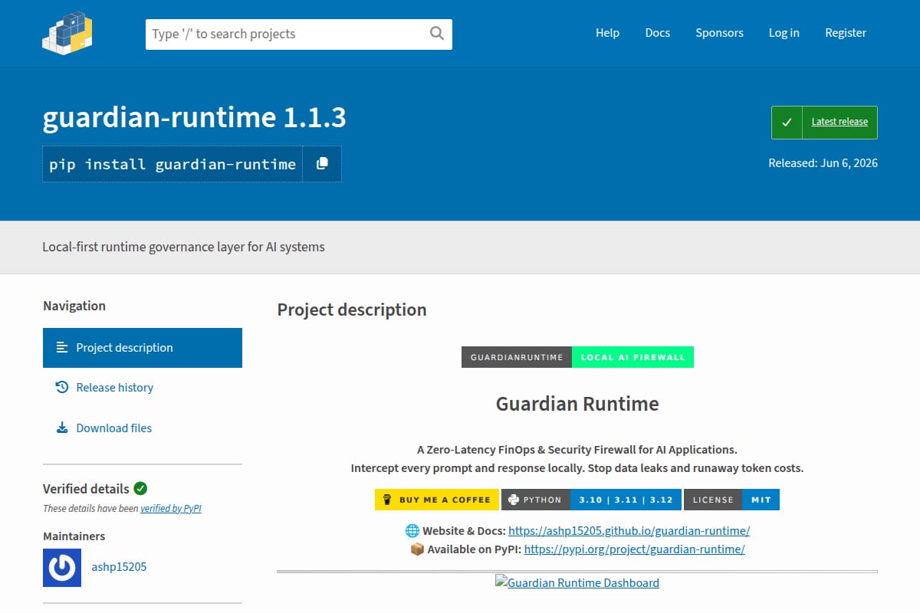Click the Latest release checkmark icon
Screen dimensions: 920x613
tap(787, 122)
